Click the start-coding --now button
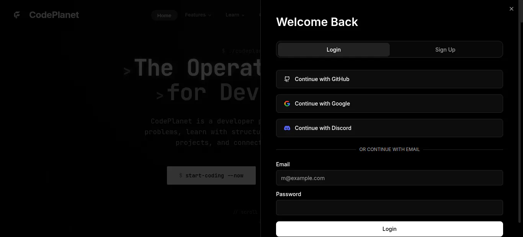523x237 pixels. pyautogui.click(x=211, y=175)
